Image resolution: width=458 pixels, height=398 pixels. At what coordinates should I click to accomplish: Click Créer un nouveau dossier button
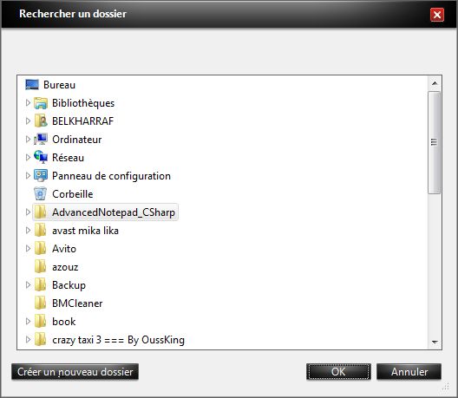75,372
